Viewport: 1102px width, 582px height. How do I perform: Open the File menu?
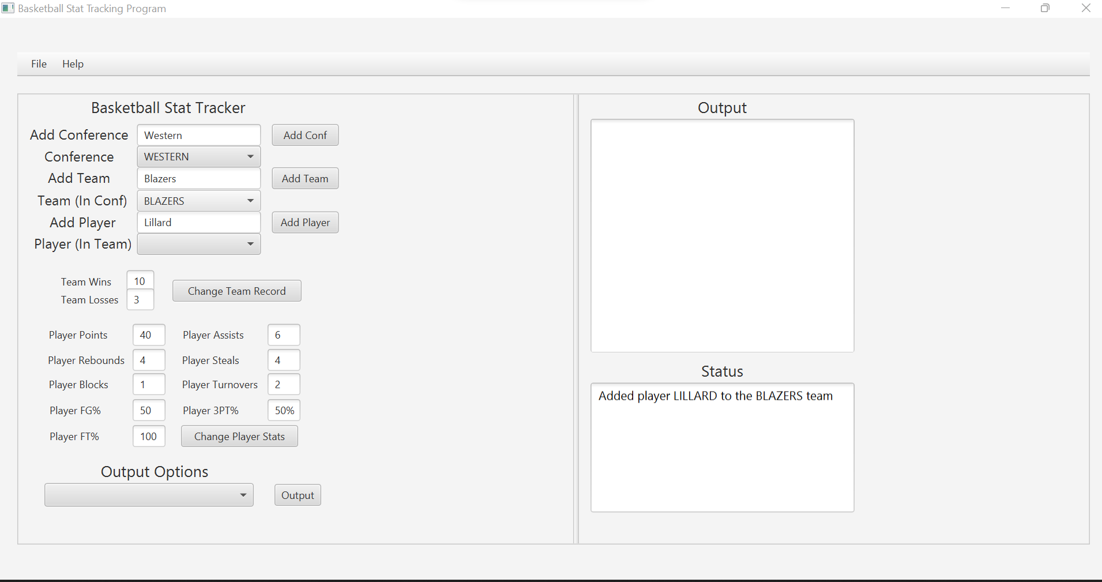click(38, 63)
